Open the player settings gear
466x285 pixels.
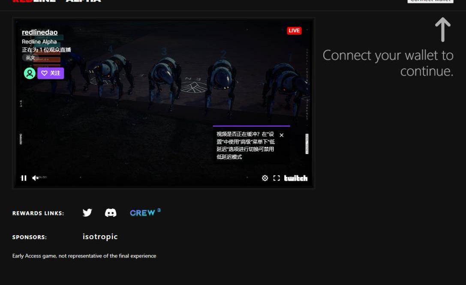pos(265,178)
